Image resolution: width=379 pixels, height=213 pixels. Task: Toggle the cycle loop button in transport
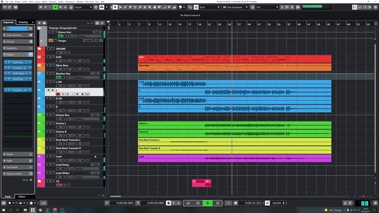(x=188, y=203)
